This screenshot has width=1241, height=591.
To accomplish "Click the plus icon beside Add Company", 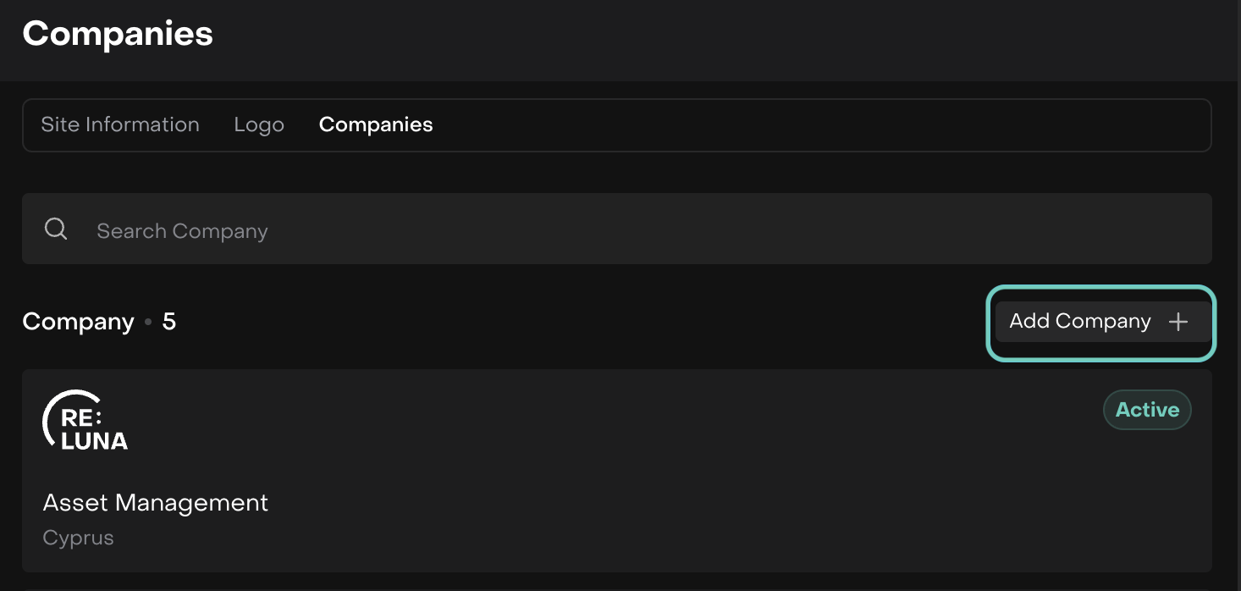I will pyautogui.click(x=1178, y=322).
